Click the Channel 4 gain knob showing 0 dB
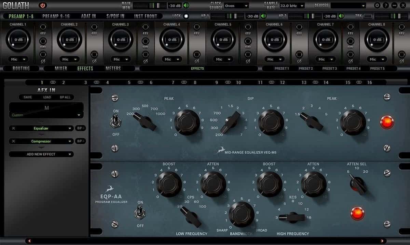The width and height of the screenshot is (410, 245). pos(172,40)
